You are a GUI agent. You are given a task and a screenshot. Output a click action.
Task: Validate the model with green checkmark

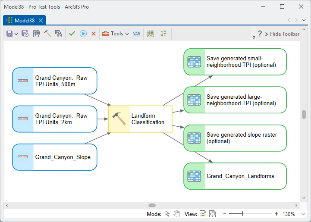click(72, 34)
